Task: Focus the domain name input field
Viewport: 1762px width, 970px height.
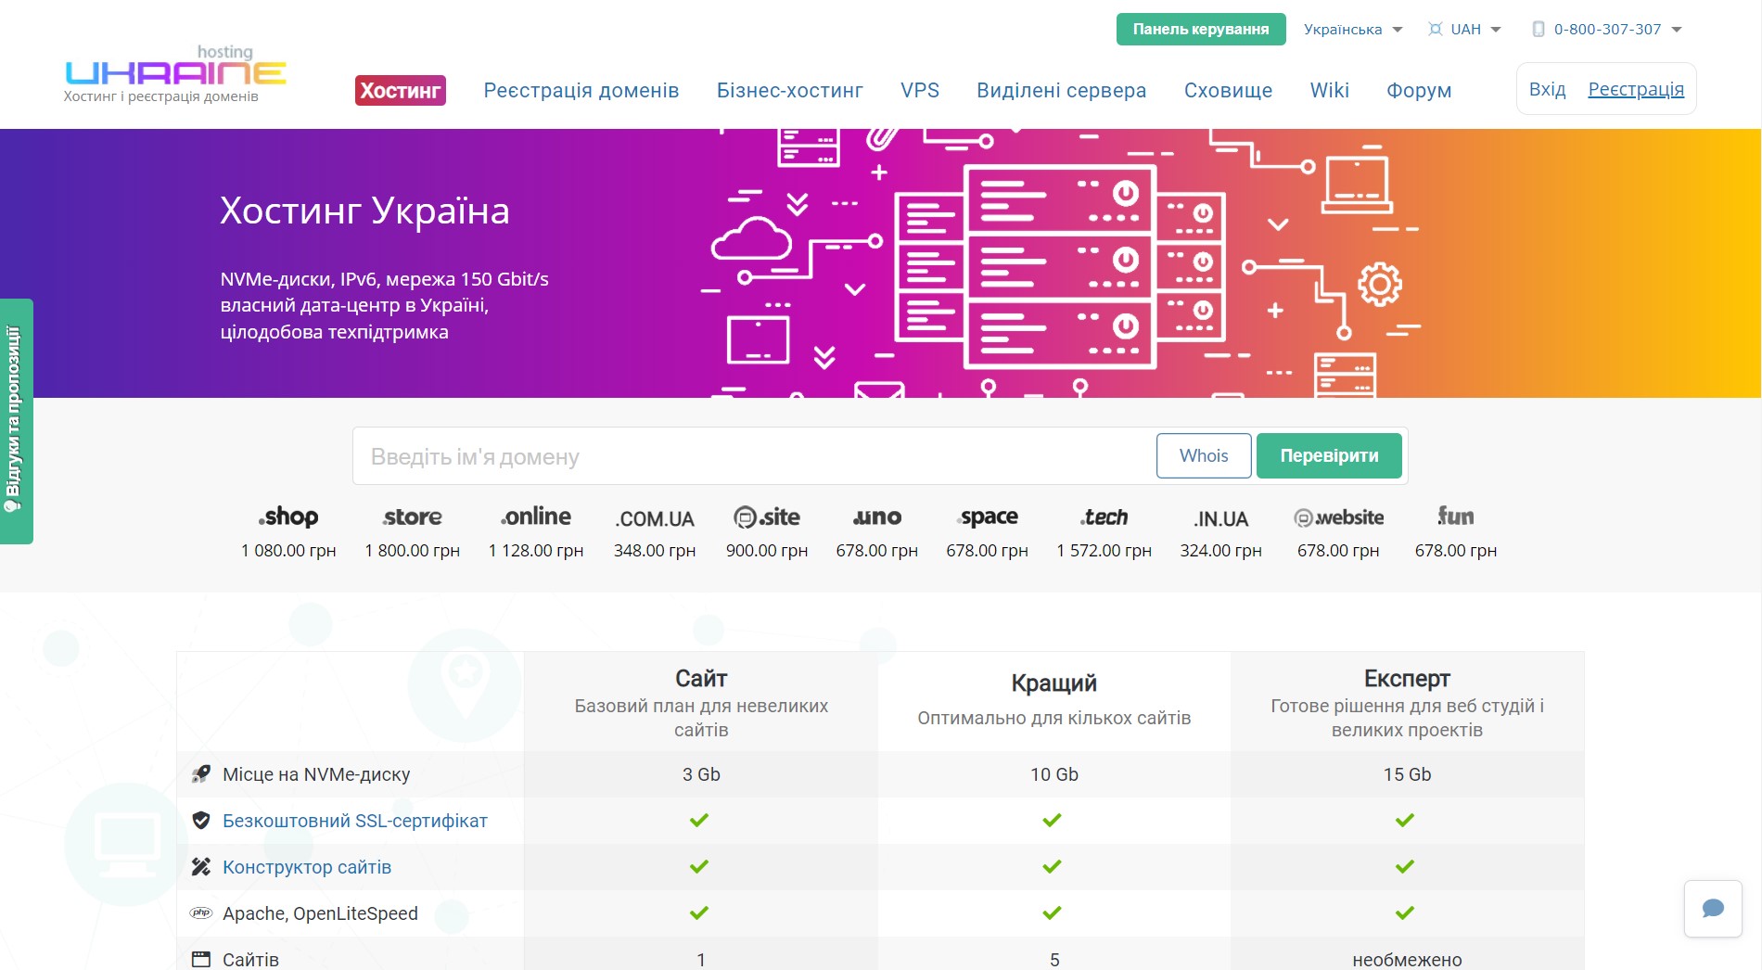Action: [x=753, y=456]
